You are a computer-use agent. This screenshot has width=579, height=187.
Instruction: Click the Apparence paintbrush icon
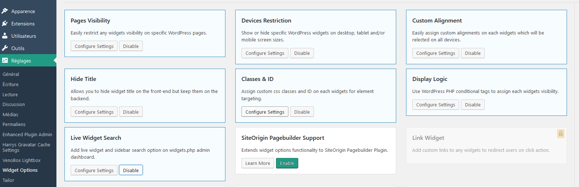coord(5,11)
